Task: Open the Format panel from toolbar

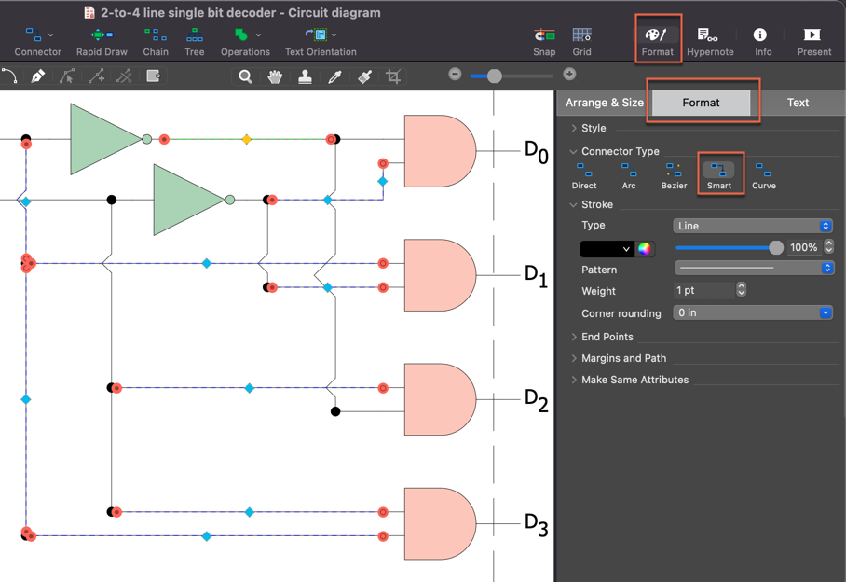Action: [657, 40]
